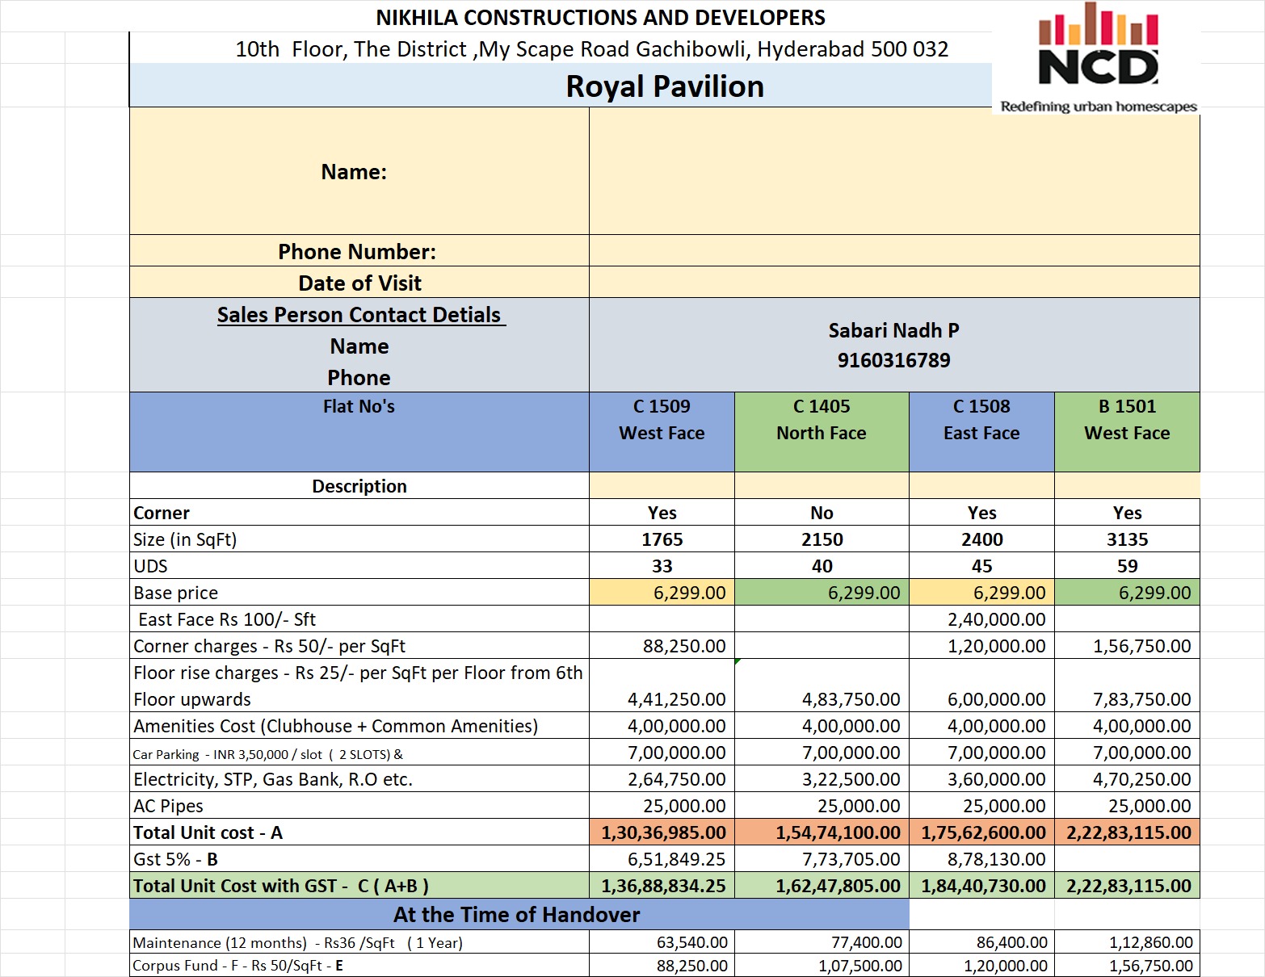This screenshot has width=1265, height=977.
Task: Click the size value 1765
Action: pyautogui.click(x=662, y=539)
